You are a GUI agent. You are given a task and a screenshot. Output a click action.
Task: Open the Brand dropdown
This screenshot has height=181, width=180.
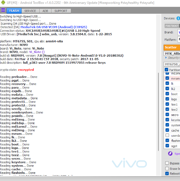click(179, 33)
